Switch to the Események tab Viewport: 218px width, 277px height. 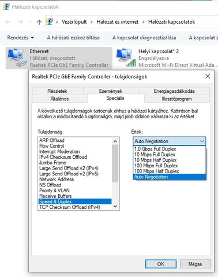(x=111, y=91)
